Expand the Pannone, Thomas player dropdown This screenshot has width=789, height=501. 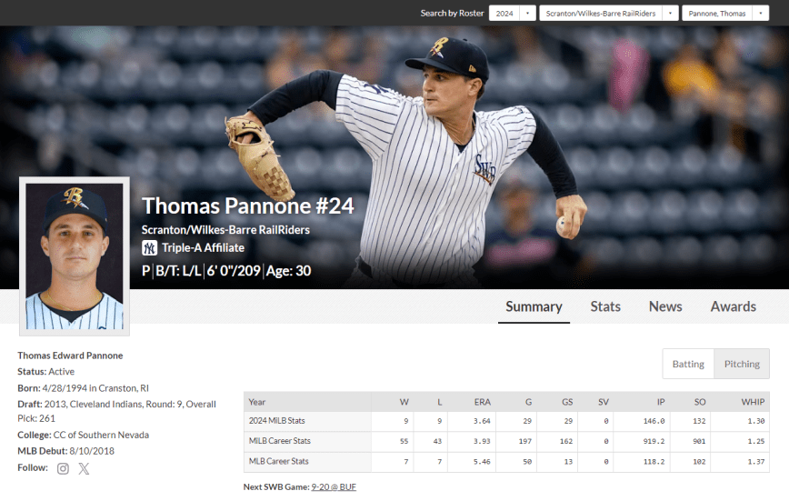click(724, 13)
